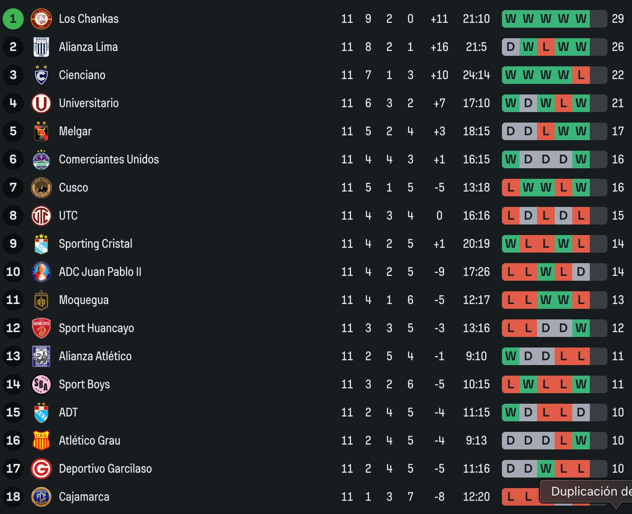Click the Universitario crest icon
632x514 pixels.
click(41, 103)
